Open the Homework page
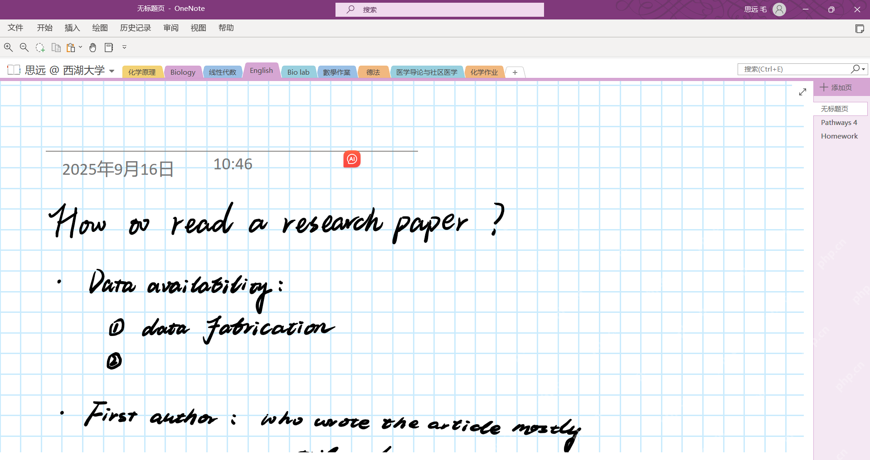The width and height of the screenshot is (870, 460). [839, 136]
